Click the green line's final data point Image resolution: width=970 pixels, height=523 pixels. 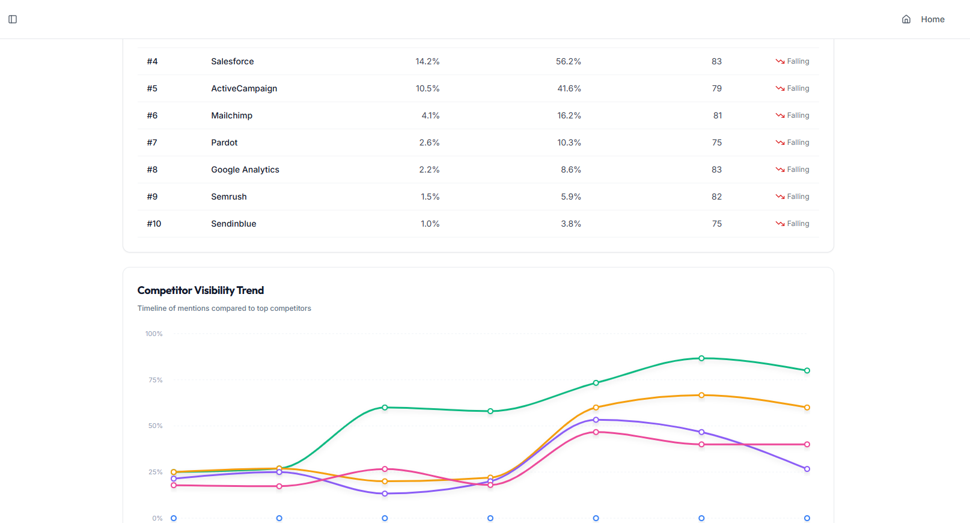(x=807, y=370)
